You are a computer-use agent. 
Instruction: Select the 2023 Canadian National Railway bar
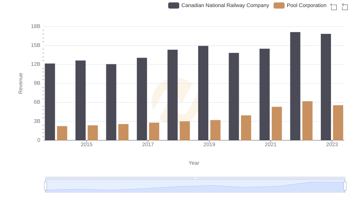point(326,87)
